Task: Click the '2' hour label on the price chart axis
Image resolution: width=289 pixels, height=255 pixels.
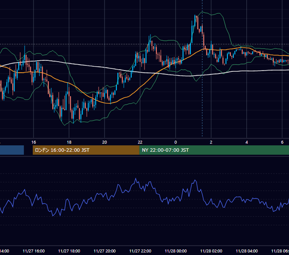Action: pyautogui.click(x=211, y=142)
